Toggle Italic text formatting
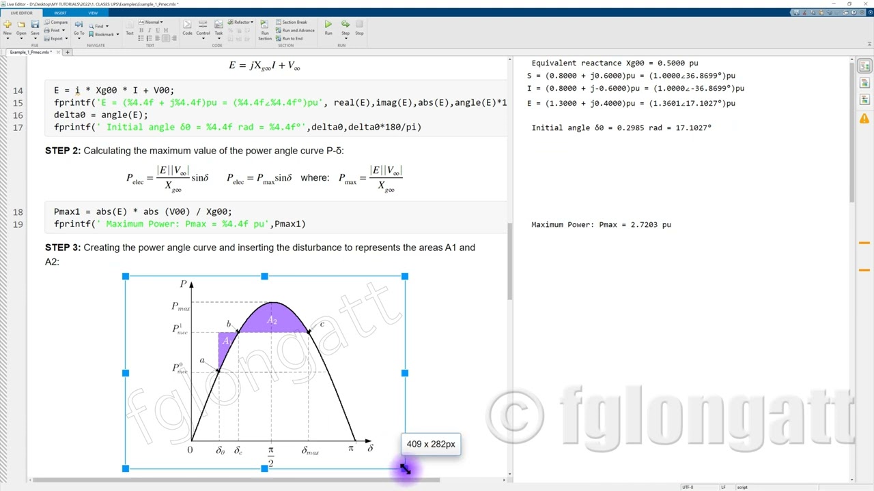The image size is (874, 491). [x=149, y=30]
